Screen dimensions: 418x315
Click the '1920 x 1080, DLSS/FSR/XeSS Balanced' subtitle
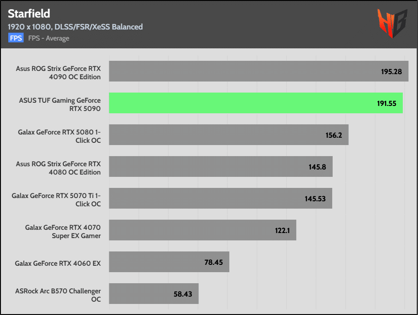[75, 27]
